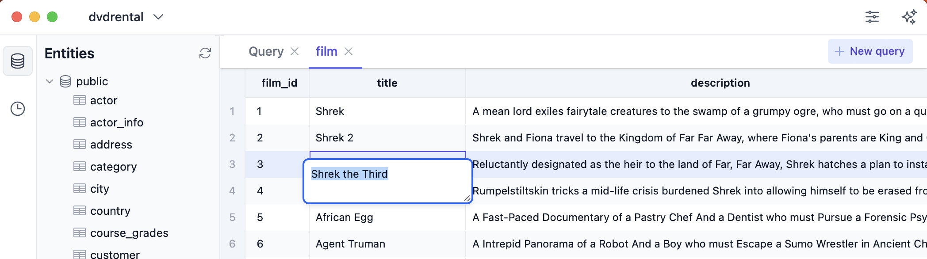Switch to the Query tab
Screen dimensions: 927x259
pos(266,52)
